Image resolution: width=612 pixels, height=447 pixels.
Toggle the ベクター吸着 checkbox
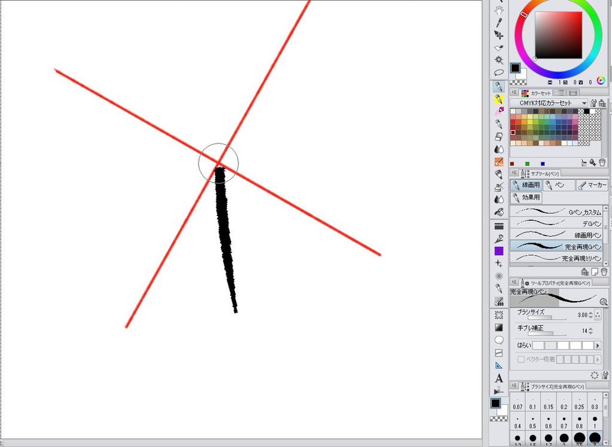521,359
